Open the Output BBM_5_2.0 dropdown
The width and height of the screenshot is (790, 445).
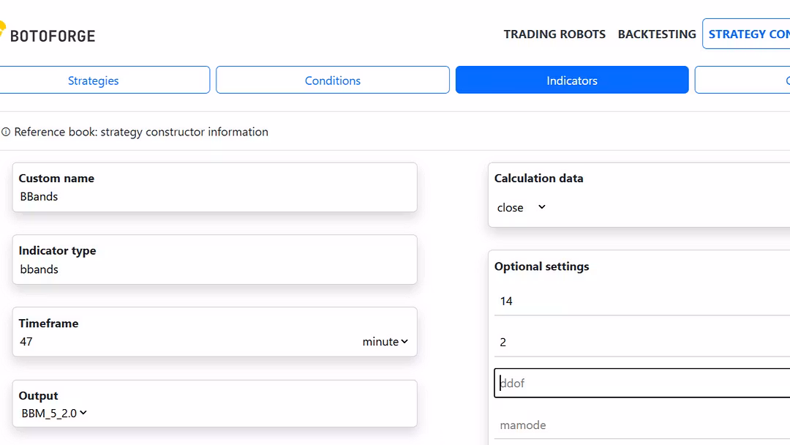pyautogui.click(x=54, y=414)
